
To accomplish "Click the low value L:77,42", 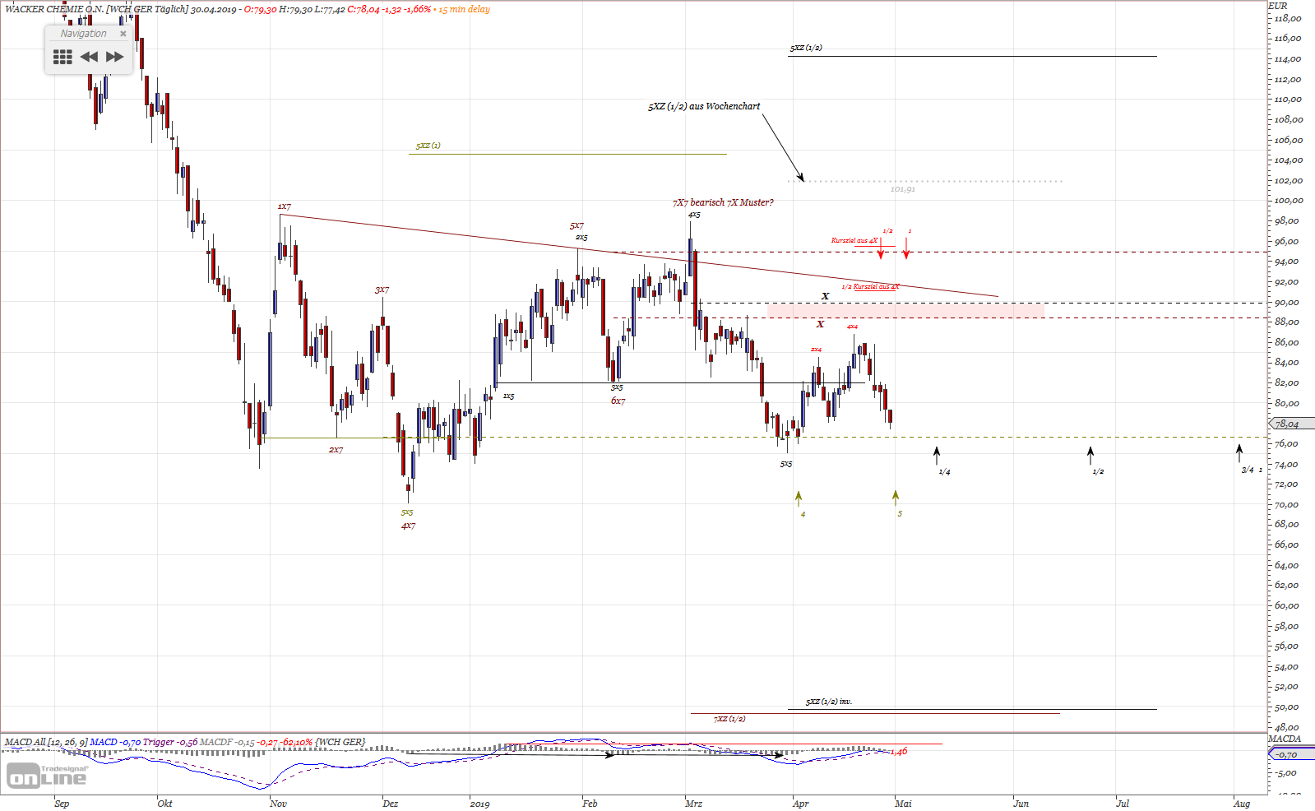I will 330,9.
